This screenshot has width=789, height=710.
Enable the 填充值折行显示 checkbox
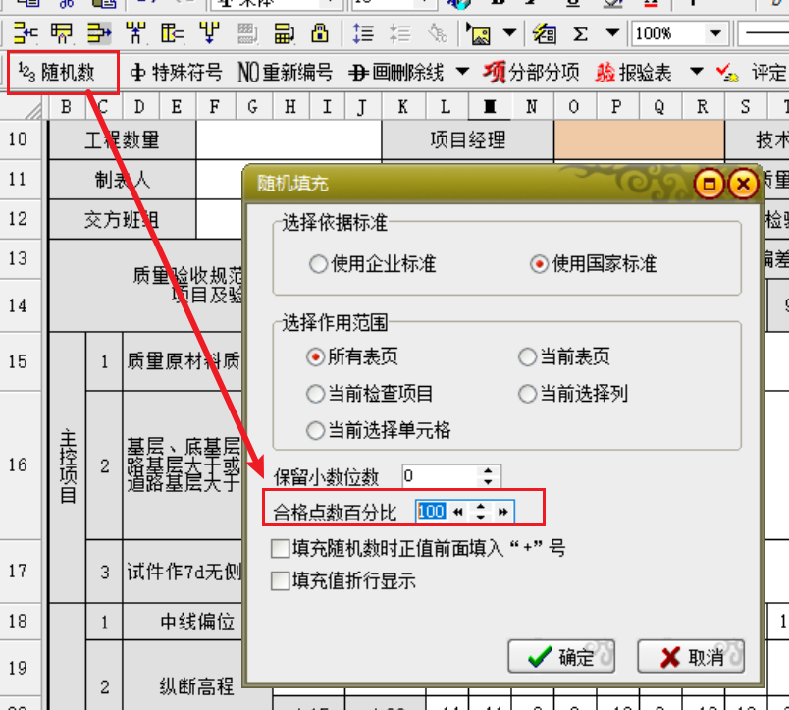(281, 581)
